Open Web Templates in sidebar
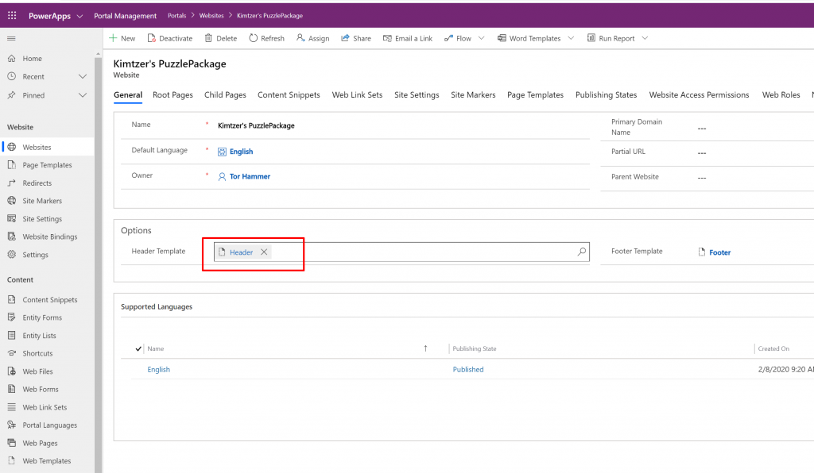Screen dimensions: 814x473 [47, 460]
